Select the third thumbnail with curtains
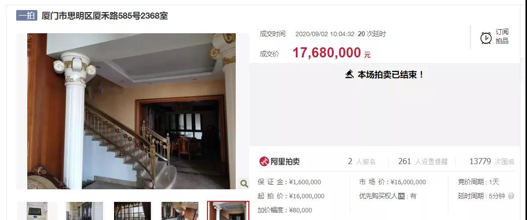Viewport: 527px width, 220px height. 132,210
